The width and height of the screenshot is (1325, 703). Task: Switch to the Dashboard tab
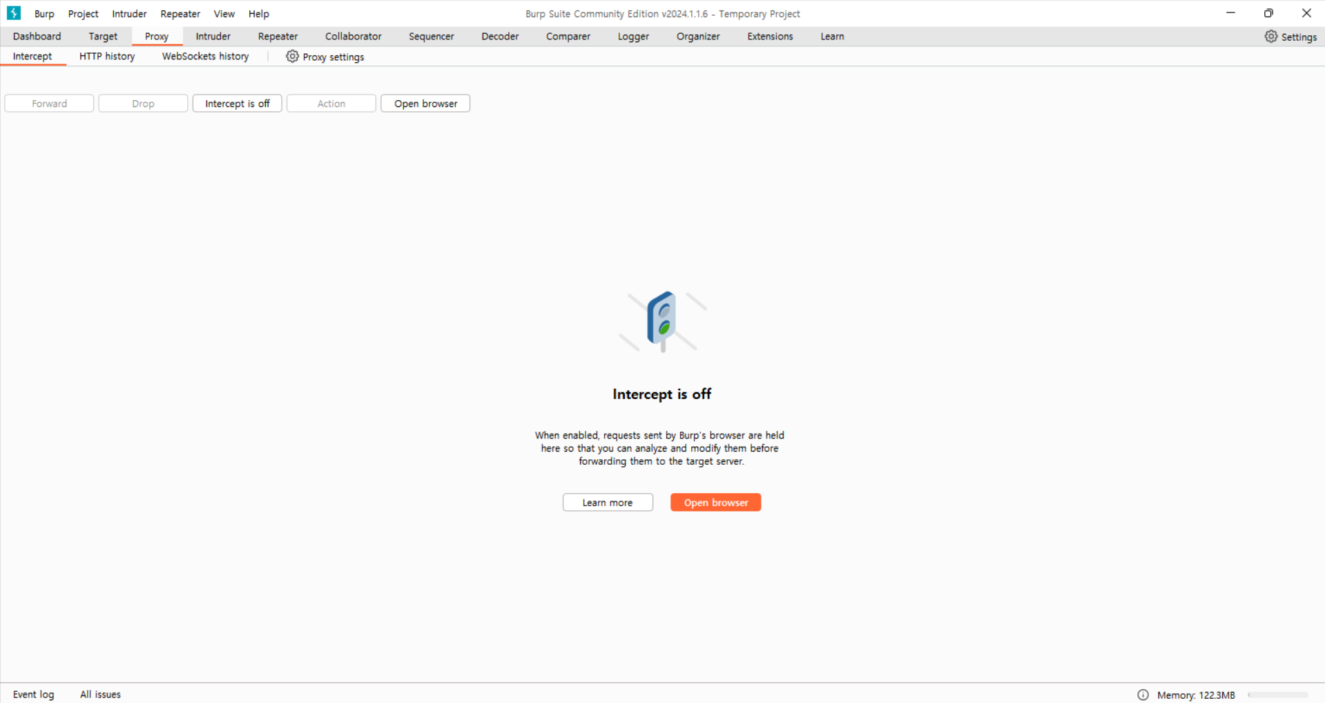tap(37, 37)
